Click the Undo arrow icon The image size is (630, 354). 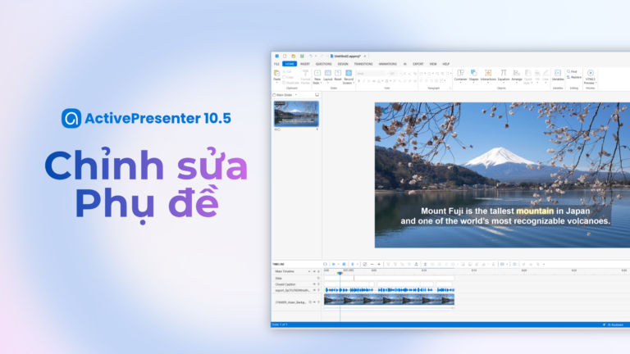coord(311,57)
